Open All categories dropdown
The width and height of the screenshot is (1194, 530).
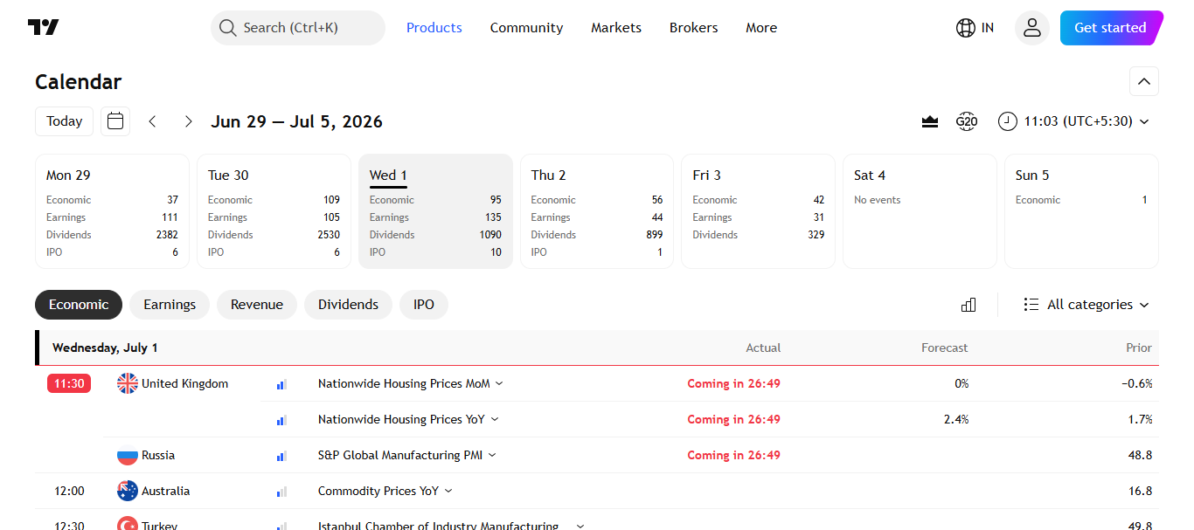pos(1086,305)
